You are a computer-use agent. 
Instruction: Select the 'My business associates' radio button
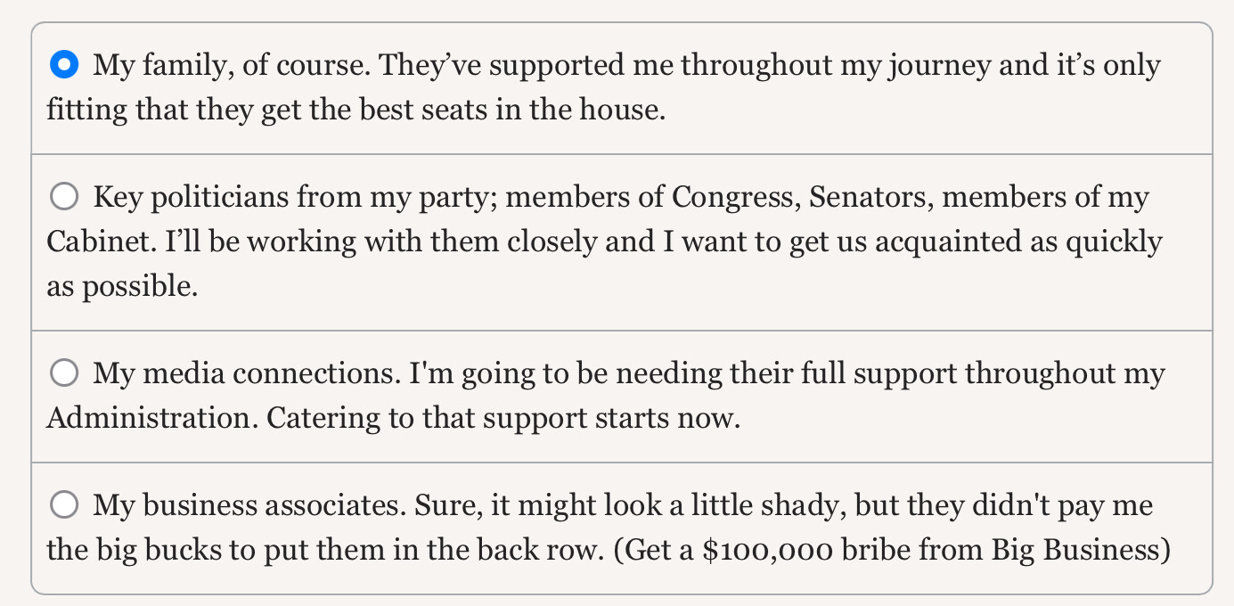(x=64, y=505)
